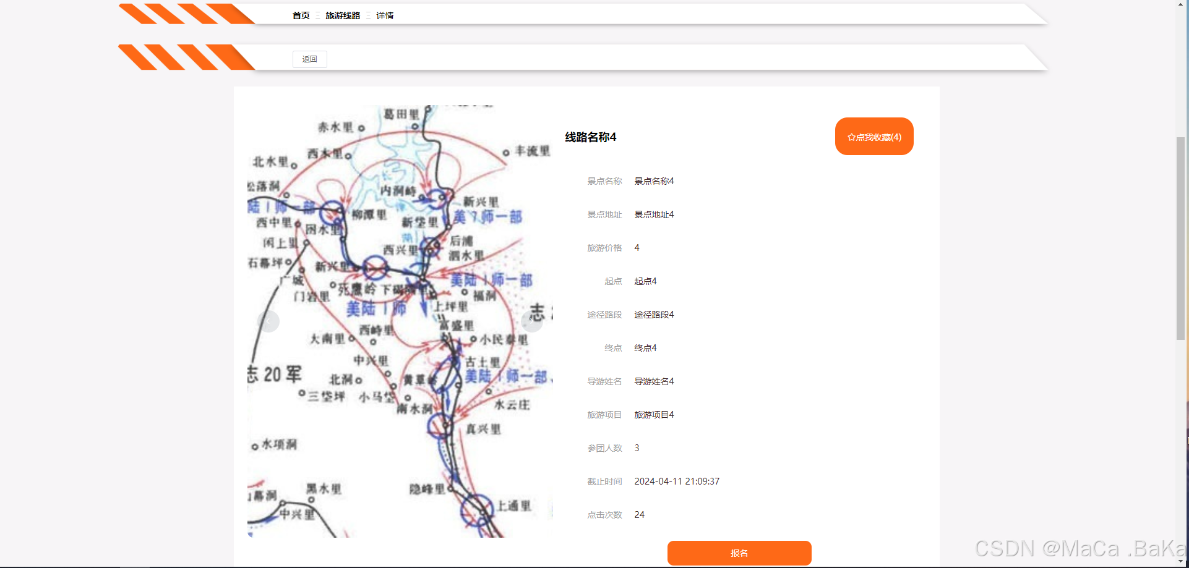Click the page vertical scrollbar thumb
Image resolution: width=1189 pixels, height=568 pixels.
1181,238
